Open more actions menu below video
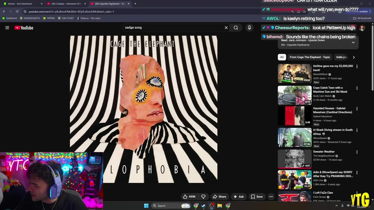Image resolution: width=374 pixels, height=210 pixels. pyautogui.click(x=271, y=197)
